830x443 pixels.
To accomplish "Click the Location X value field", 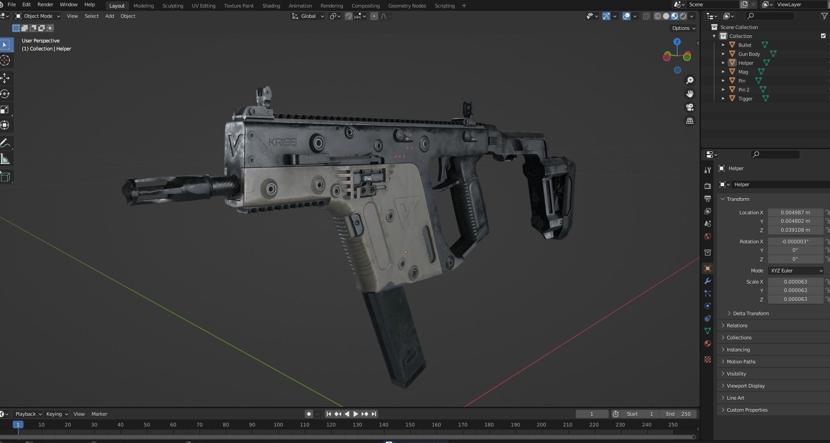I will tap(795, 213).
